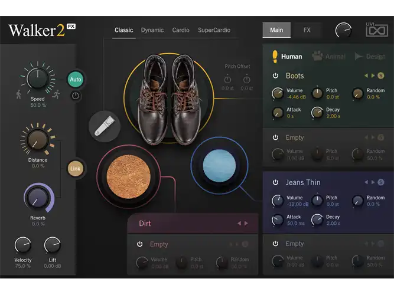Screen dimensions: 394x295
Task: Toggle power on bottom-right Empty slot
Action: click(x=275, y=244)
